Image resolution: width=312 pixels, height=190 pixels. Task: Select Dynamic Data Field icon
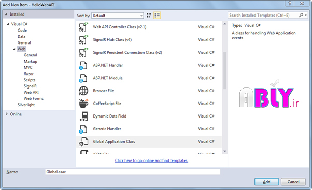[84, 116]
